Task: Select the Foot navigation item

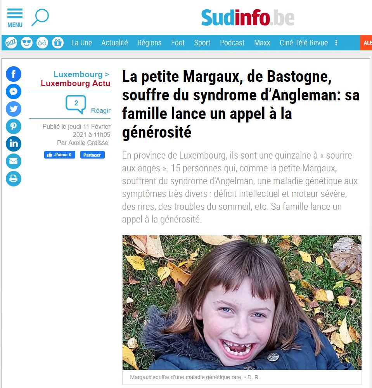Action: pos(178,43)
